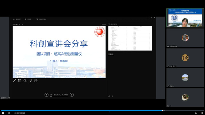
Task: Select the next slide preview thumbnail
Action: pyautogui.click(x=130, y=38)
